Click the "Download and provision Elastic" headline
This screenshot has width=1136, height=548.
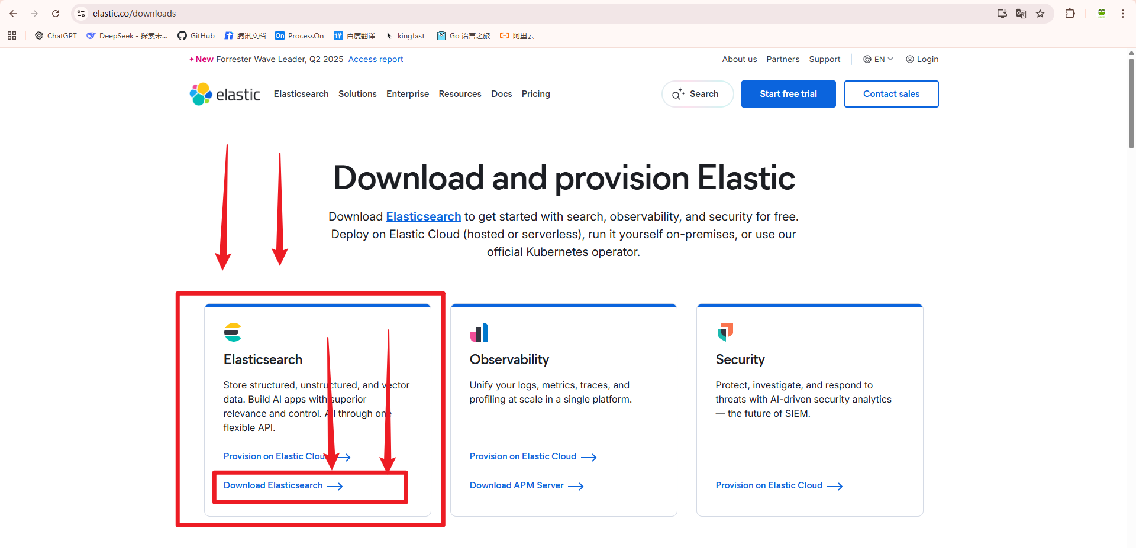[564, 178]
